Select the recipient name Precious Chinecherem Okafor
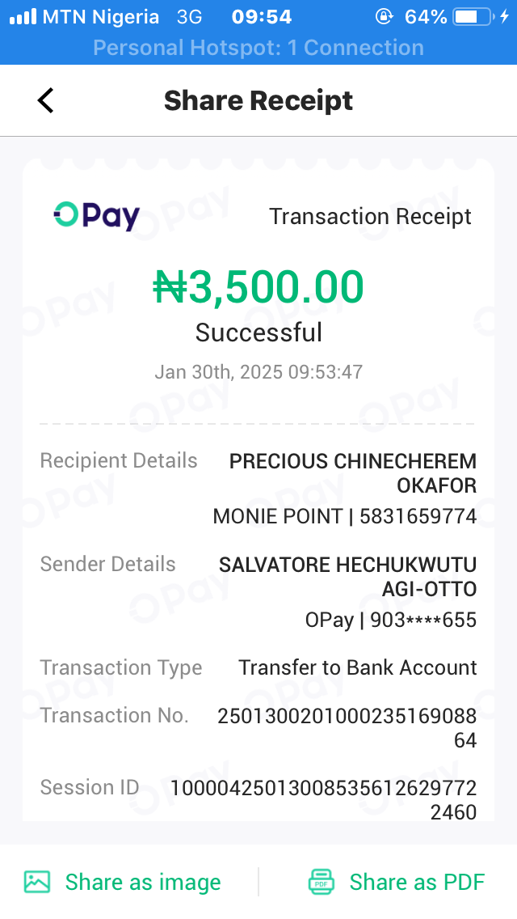Image resolution: width=517 pixels, height=919 pixels. [x=354, y=473]
